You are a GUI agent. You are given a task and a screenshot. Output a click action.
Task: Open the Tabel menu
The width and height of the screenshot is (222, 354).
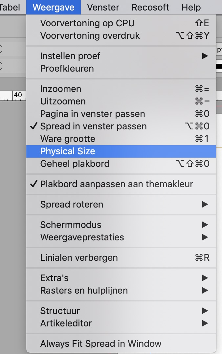(x=10, y=7)
